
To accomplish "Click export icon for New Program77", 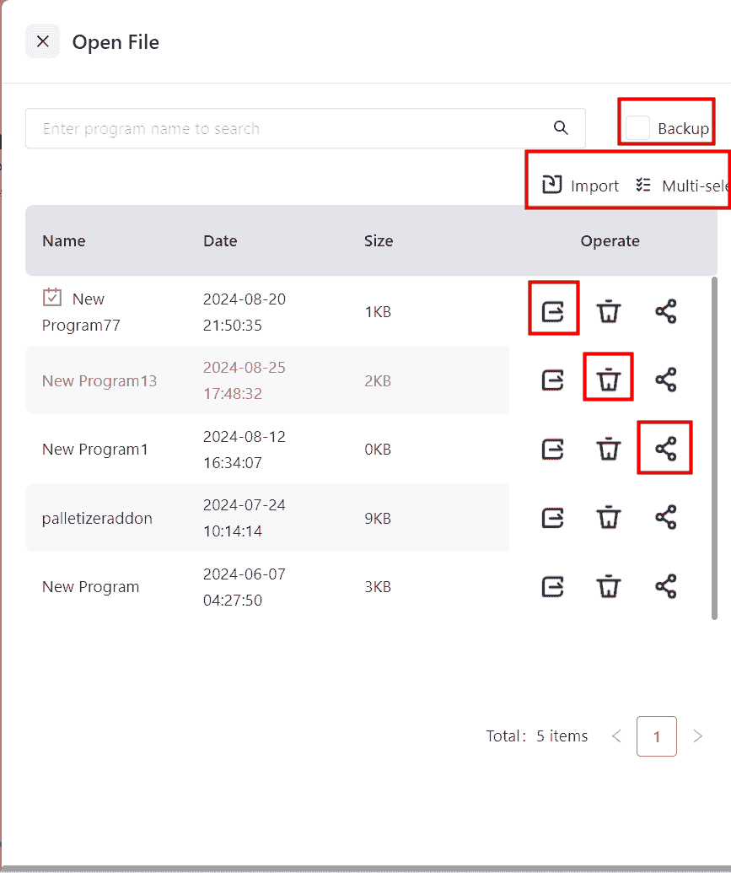I will [552, 311].
